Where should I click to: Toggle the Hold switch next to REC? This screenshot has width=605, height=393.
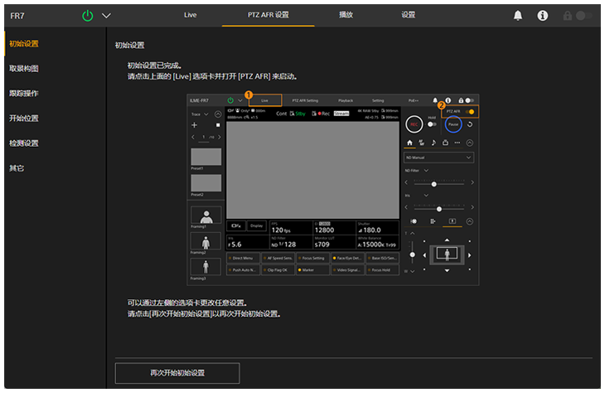[432, 124]
